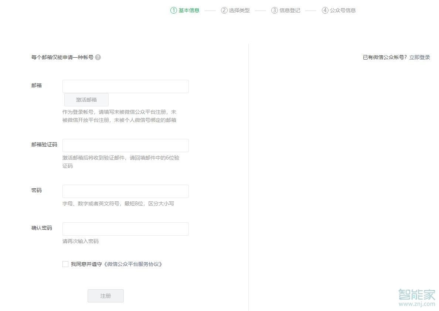Click the circled "4" step icon

[325, 10]
